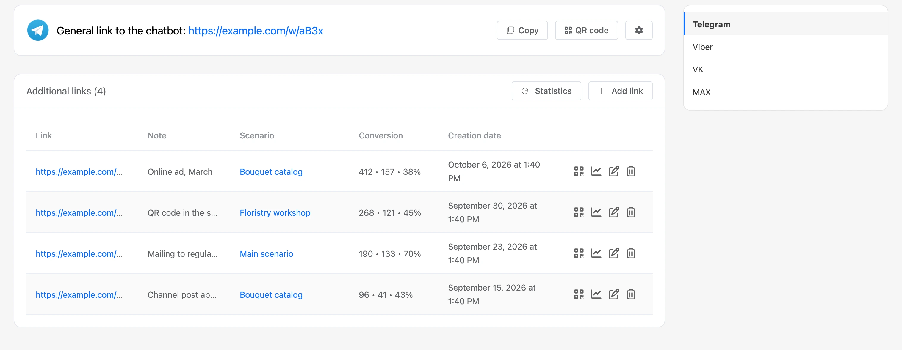Show QR code for September 15 row
902x350 pixels.
(x=578, y=294)
